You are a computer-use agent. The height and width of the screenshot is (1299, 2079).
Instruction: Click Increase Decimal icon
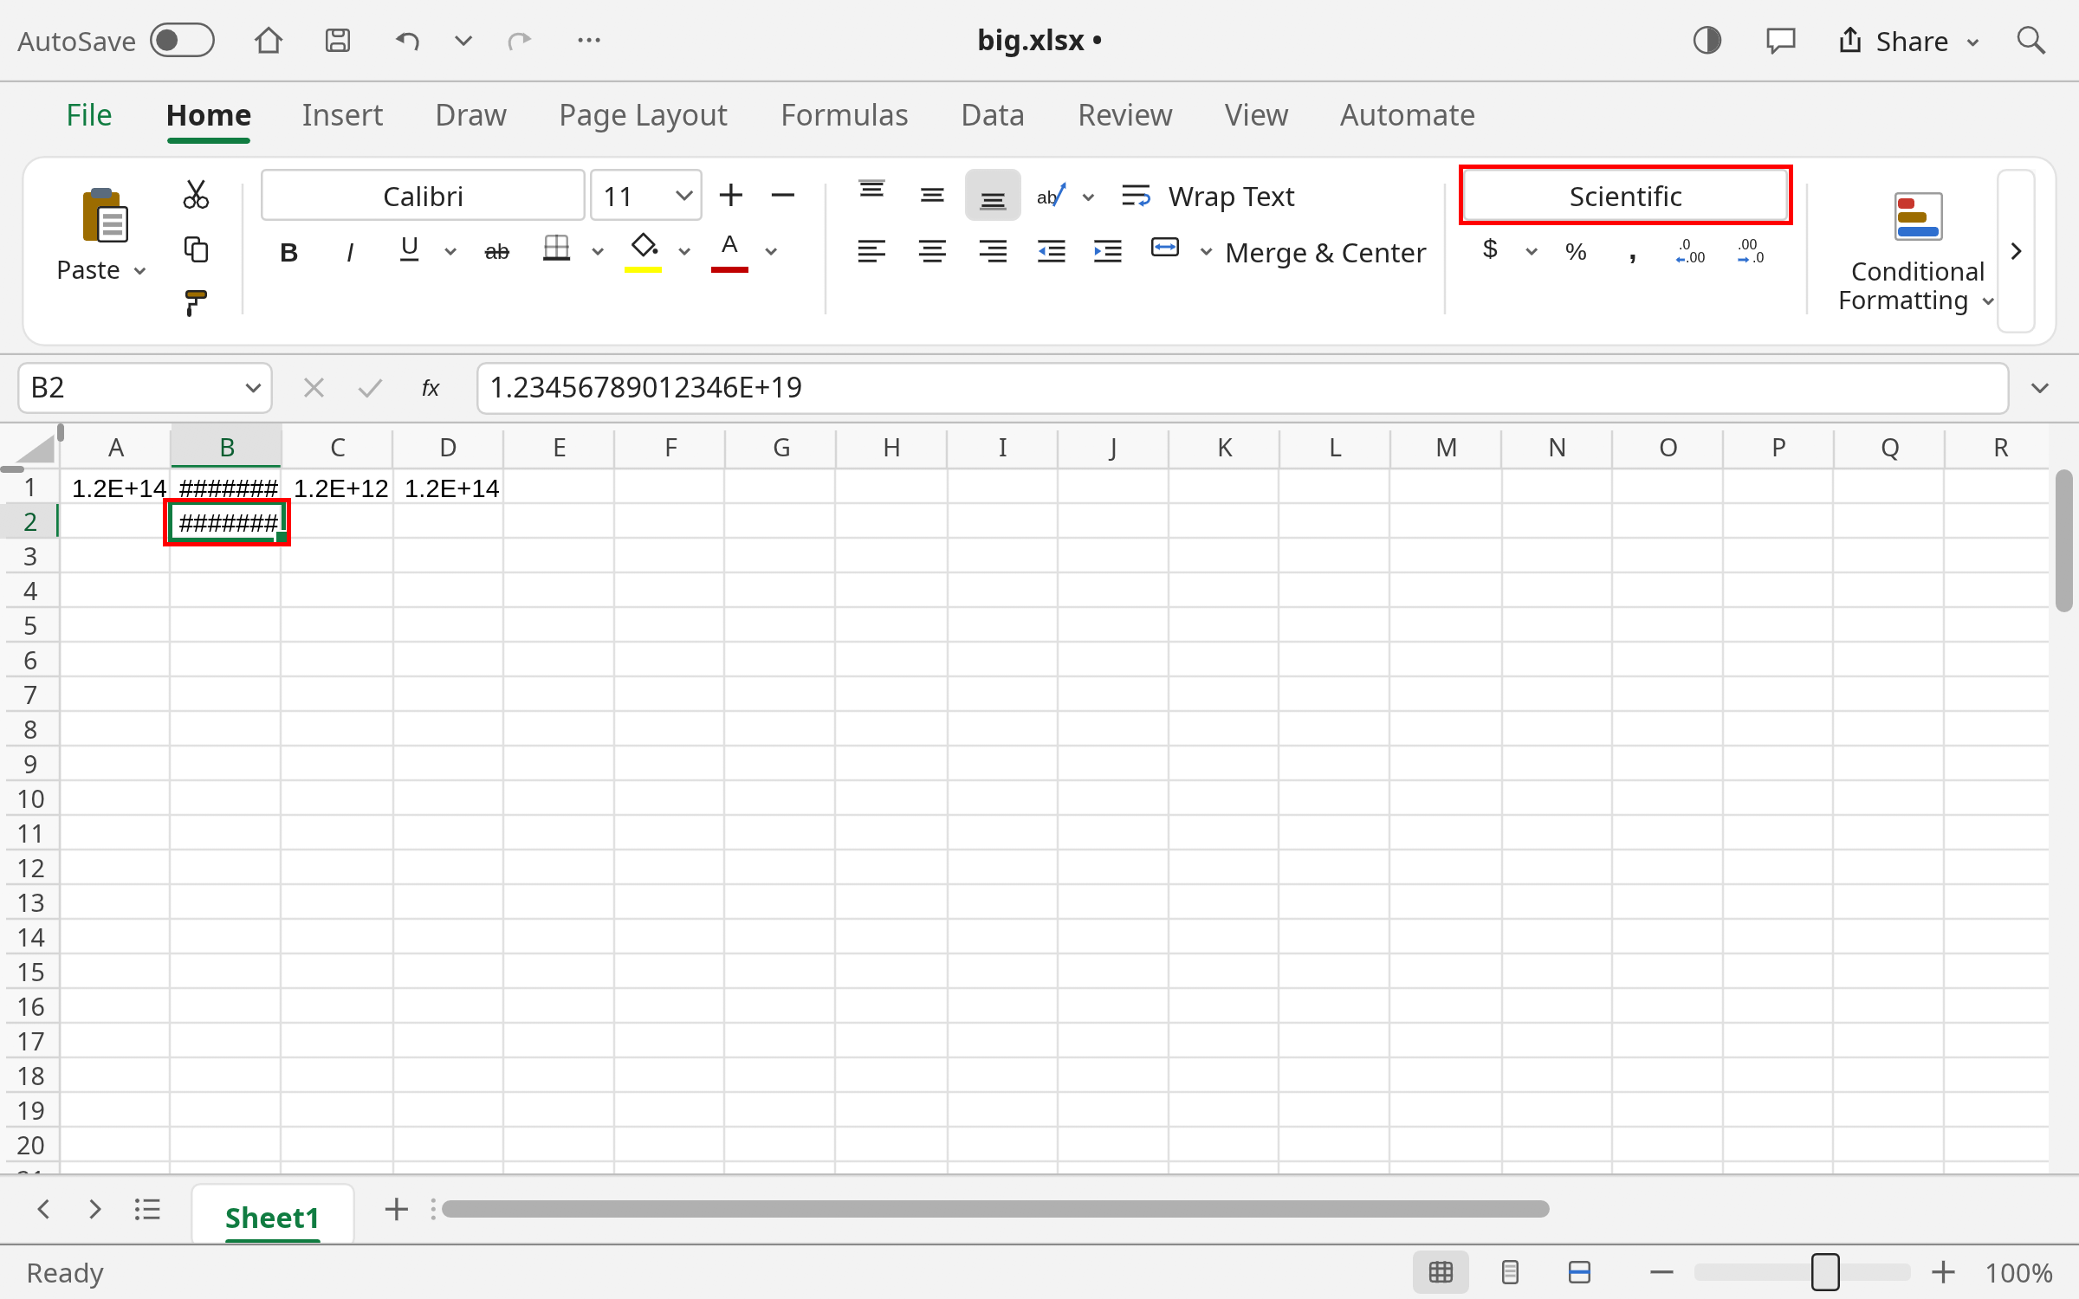1689,252
